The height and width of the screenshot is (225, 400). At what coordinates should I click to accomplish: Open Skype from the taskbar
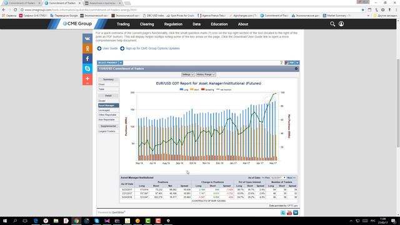[x=97, y=221]
